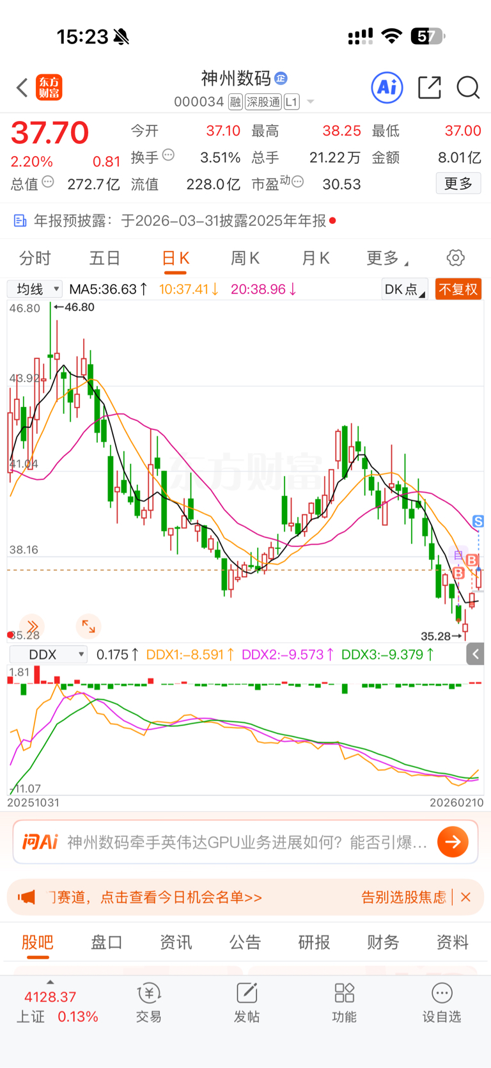Tap the enterprise badge beside 神州数码

pyautogui.click(x=281, y=79)
